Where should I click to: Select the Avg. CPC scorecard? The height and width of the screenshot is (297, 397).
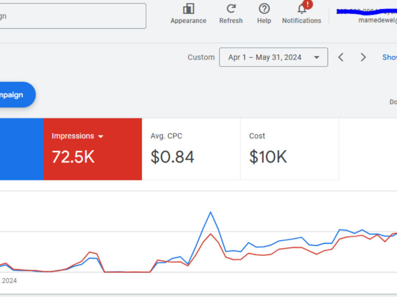[x=191, y=149]
